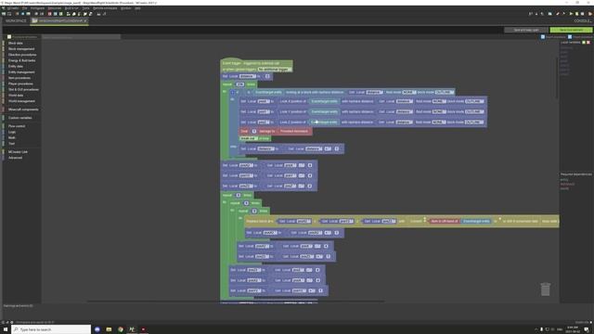
Task: Switch to the CONSOLE tab
Action: [583, 20]
